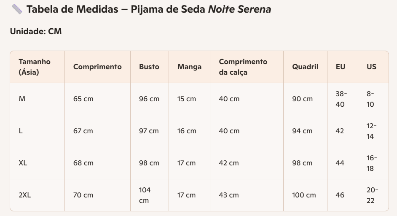Click the 'US' column header
This screenshot has width=397, height=216.
coord(371,67)
